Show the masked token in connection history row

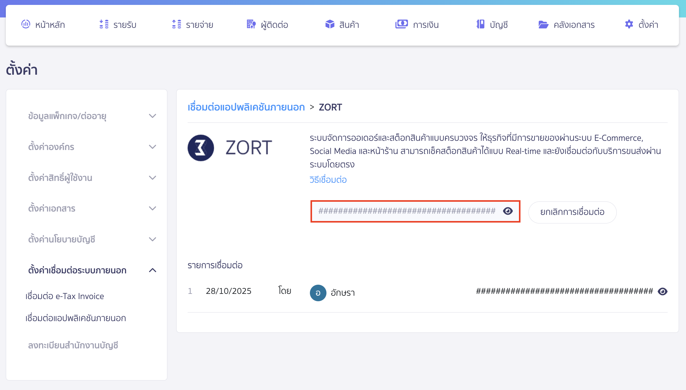(662, 291)
